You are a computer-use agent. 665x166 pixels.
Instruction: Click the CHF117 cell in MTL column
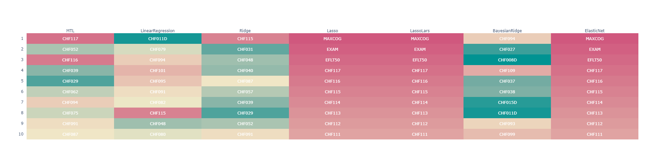pos(70,39)
